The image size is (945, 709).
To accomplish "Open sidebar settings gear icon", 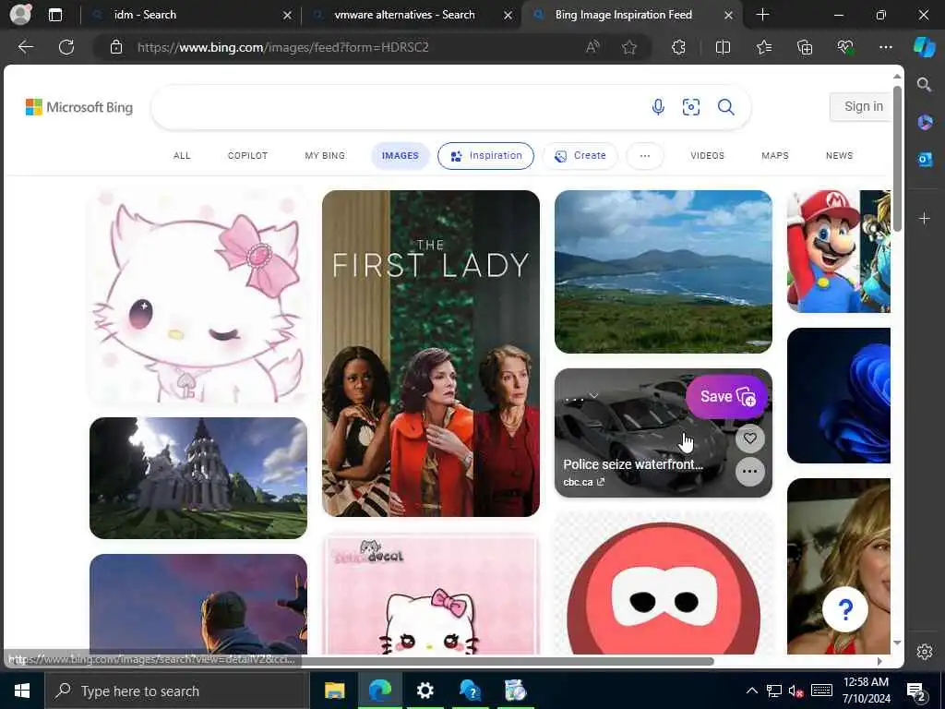I will (925, 652).
